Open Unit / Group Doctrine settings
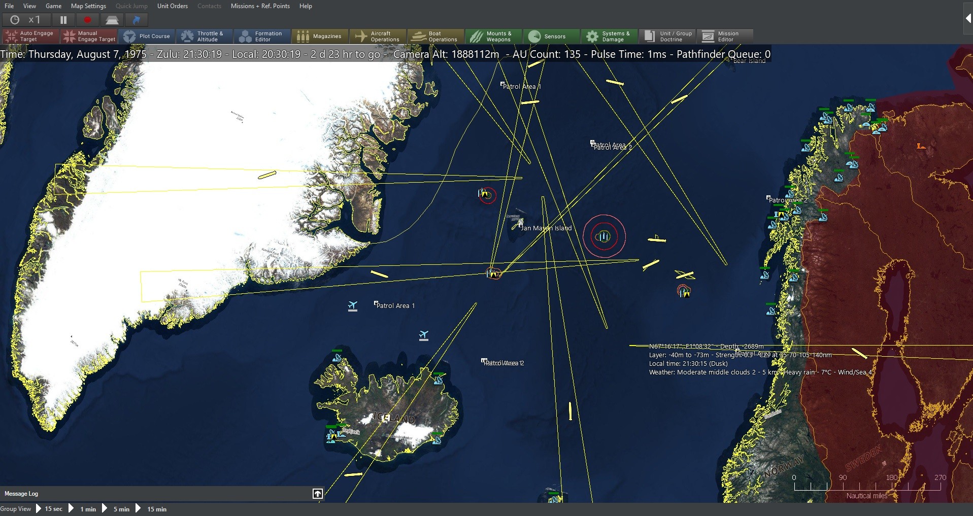The width and height of the screenshot is (973, 516). click(667, 36)
